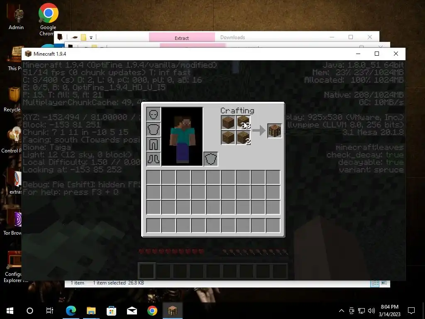Click the top-left crafting plank slot
This screenshot has height=319, width=425.
(x=228, y=123)
